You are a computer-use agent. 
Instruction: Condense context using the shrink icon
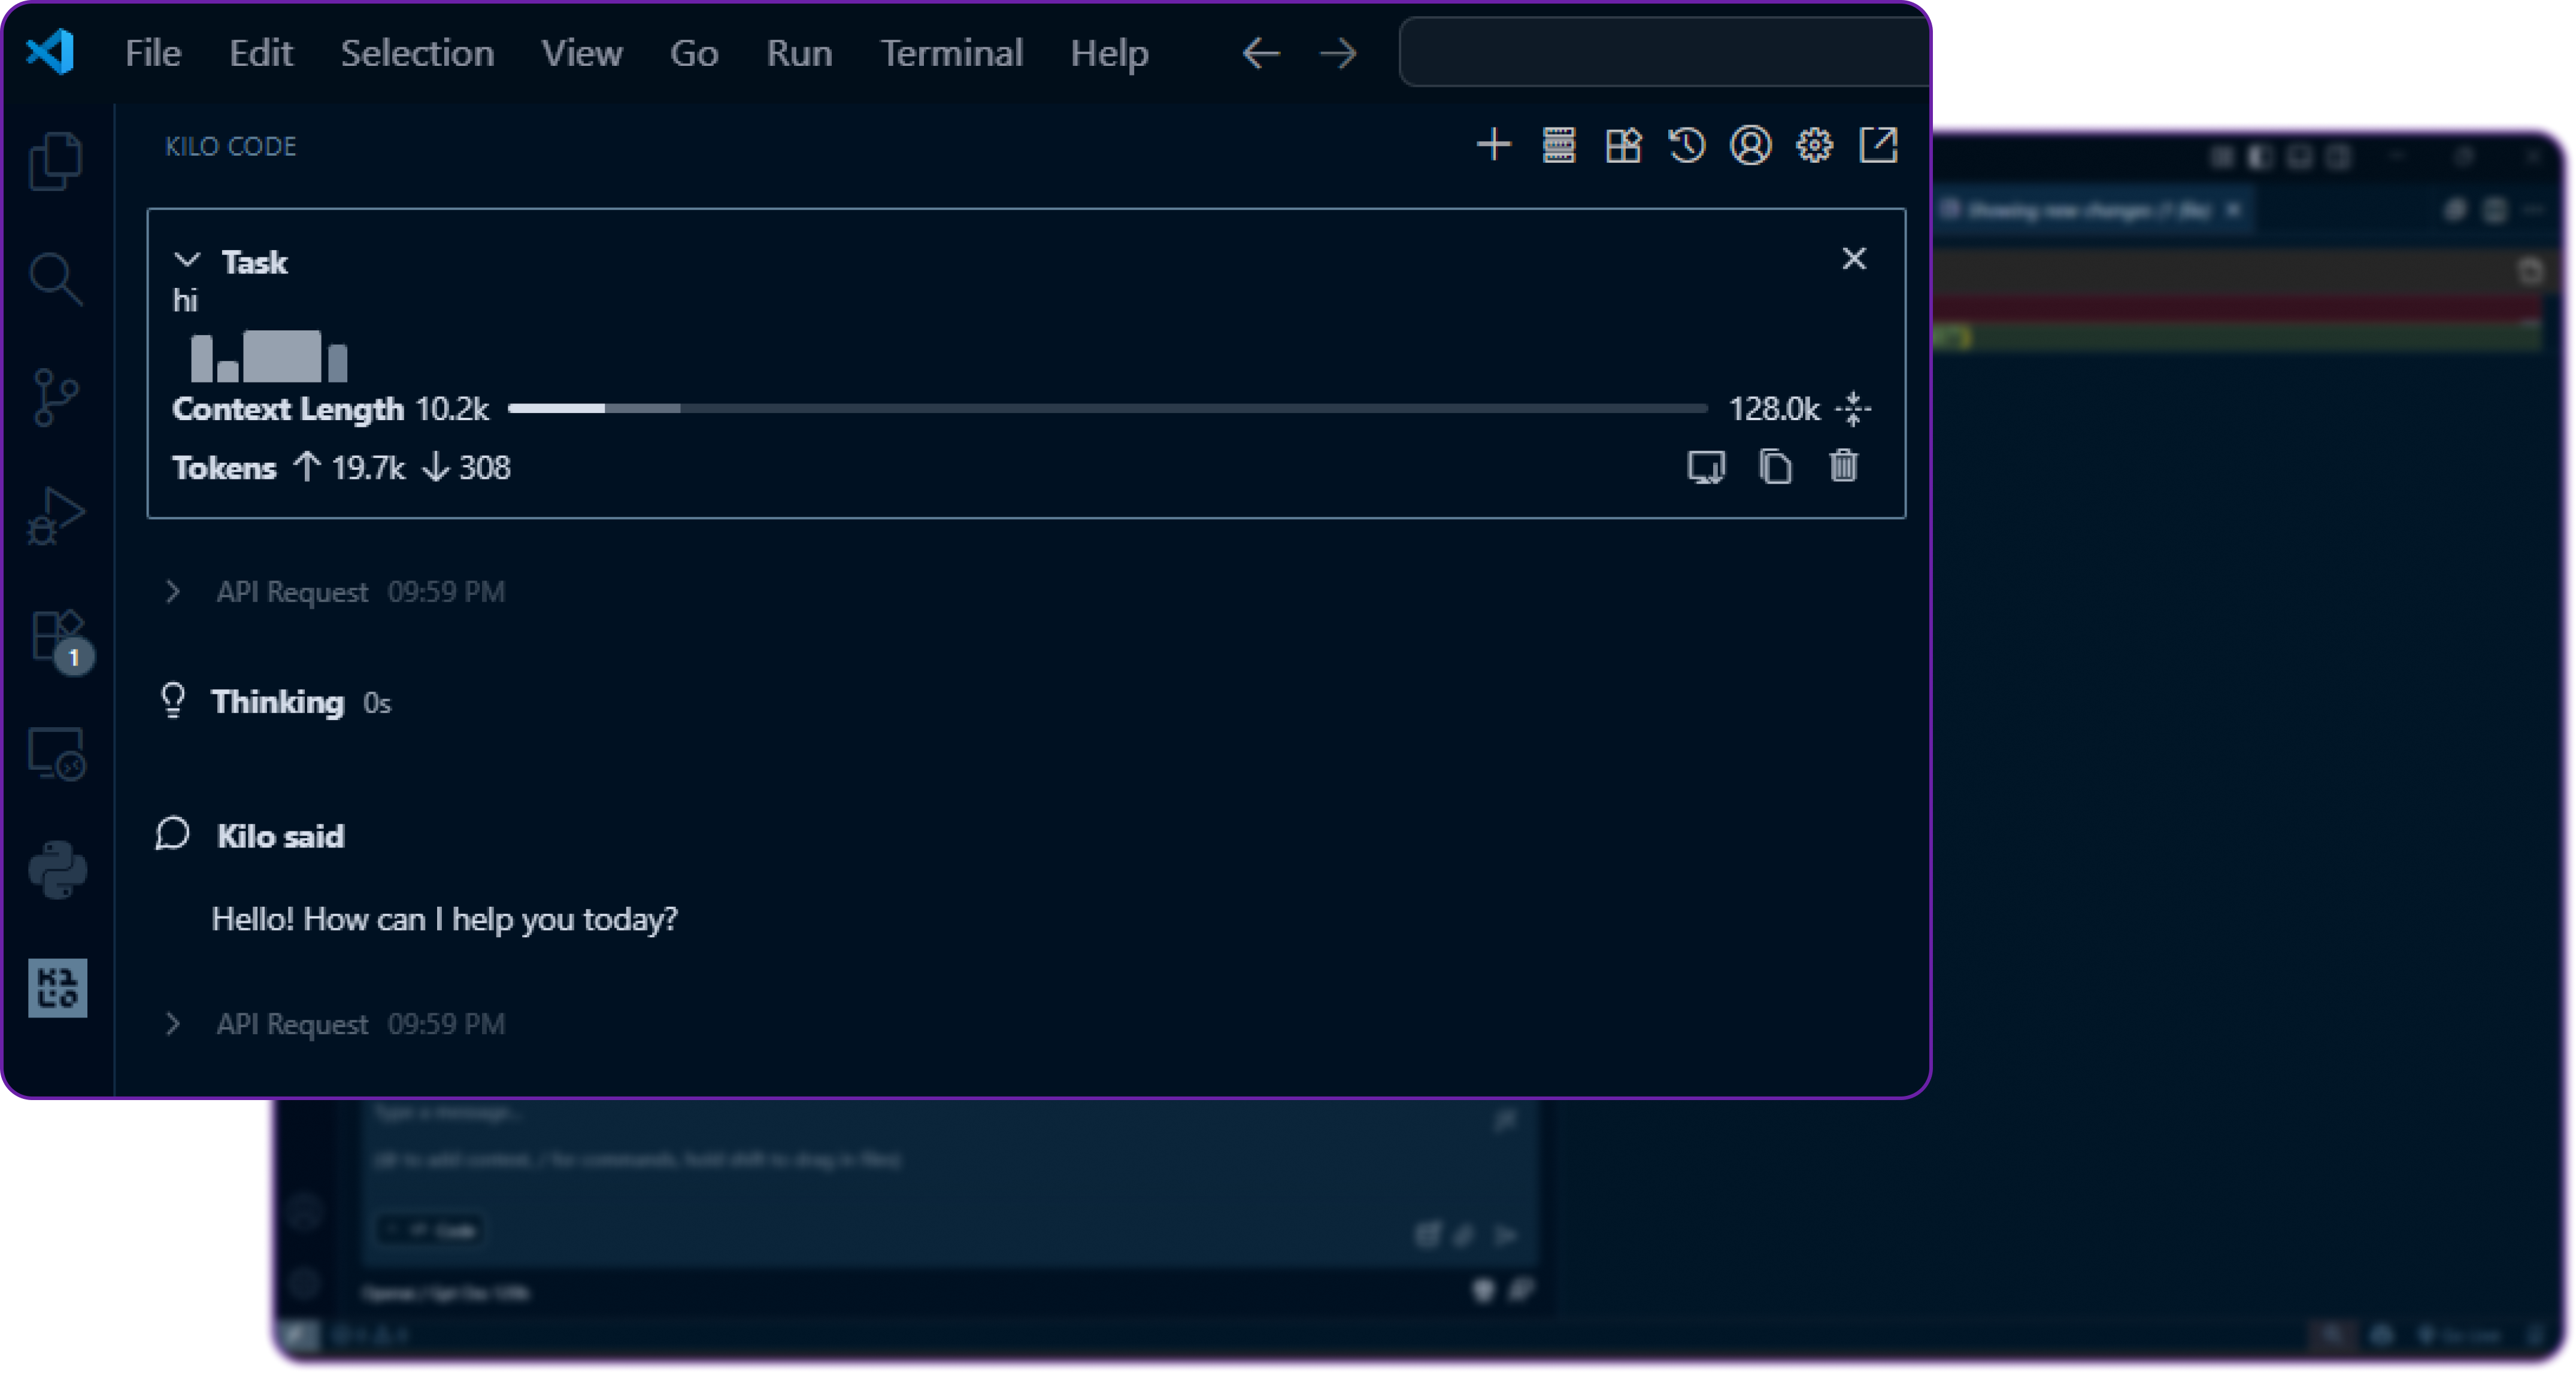coord(1854,408)
